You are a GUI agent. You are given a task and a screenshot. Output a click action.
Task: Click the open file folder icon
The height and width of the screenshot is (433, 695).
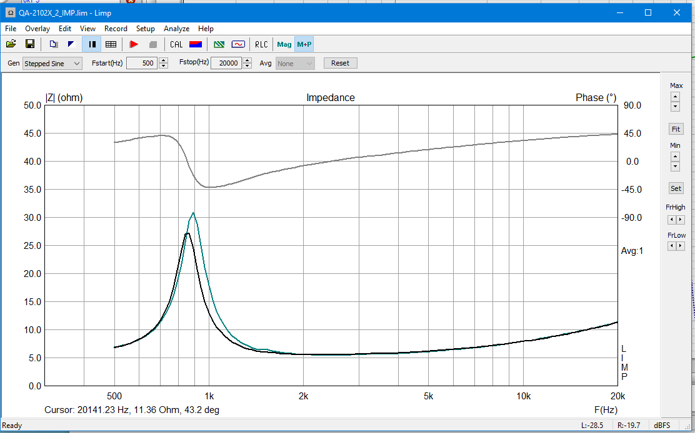[11, 44]
